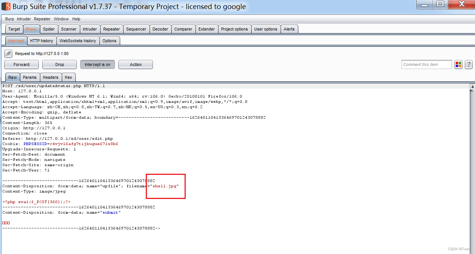
Task: Click the Content-Type: image/jpeg line
Action: tap(34, 191)
